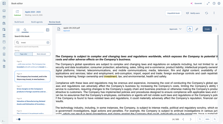Go to the next page arrow
The width and height of the screenshot is (223, 124).
tap(191, 119)
